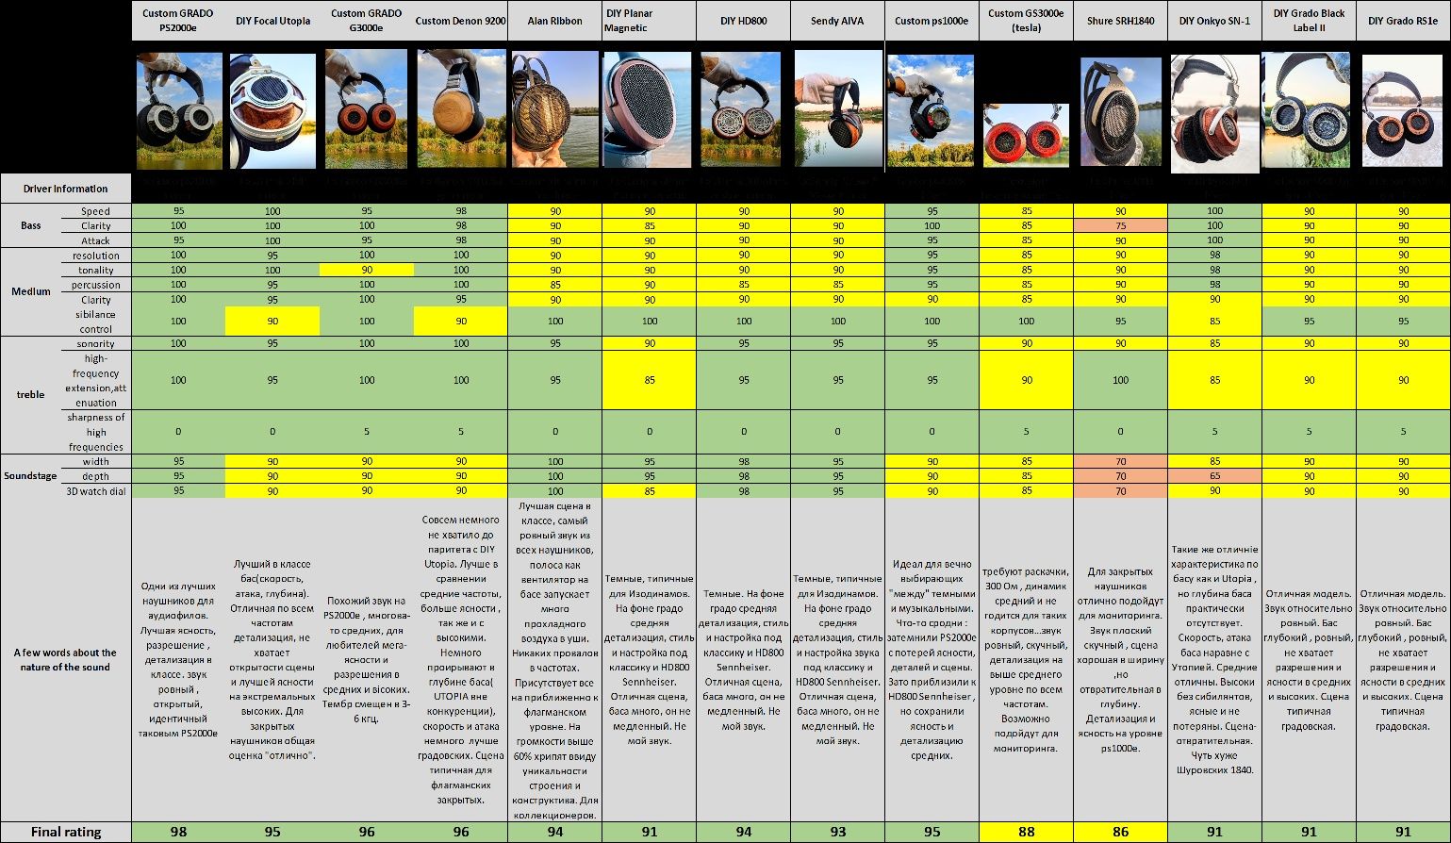1451x843 pixels.
Task: Click the DIY Onkyo SN-1 sound description text
Action: tap(1214, 660)
